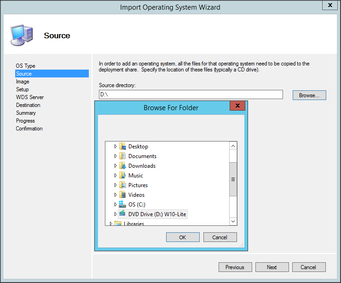Expand the OS (C:) drive node

(x=116, y=204)
